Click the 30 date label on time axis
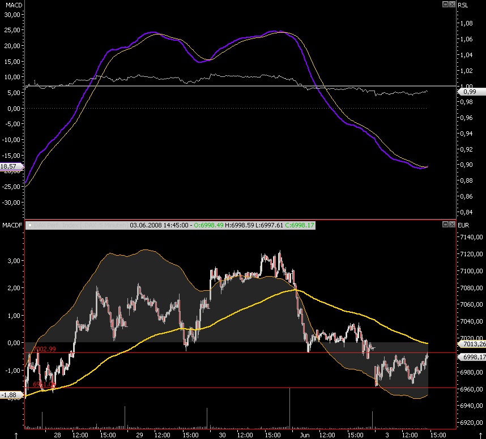Viewport: 486px width, 439px height. pyautogui.click(x=222, y=435)
